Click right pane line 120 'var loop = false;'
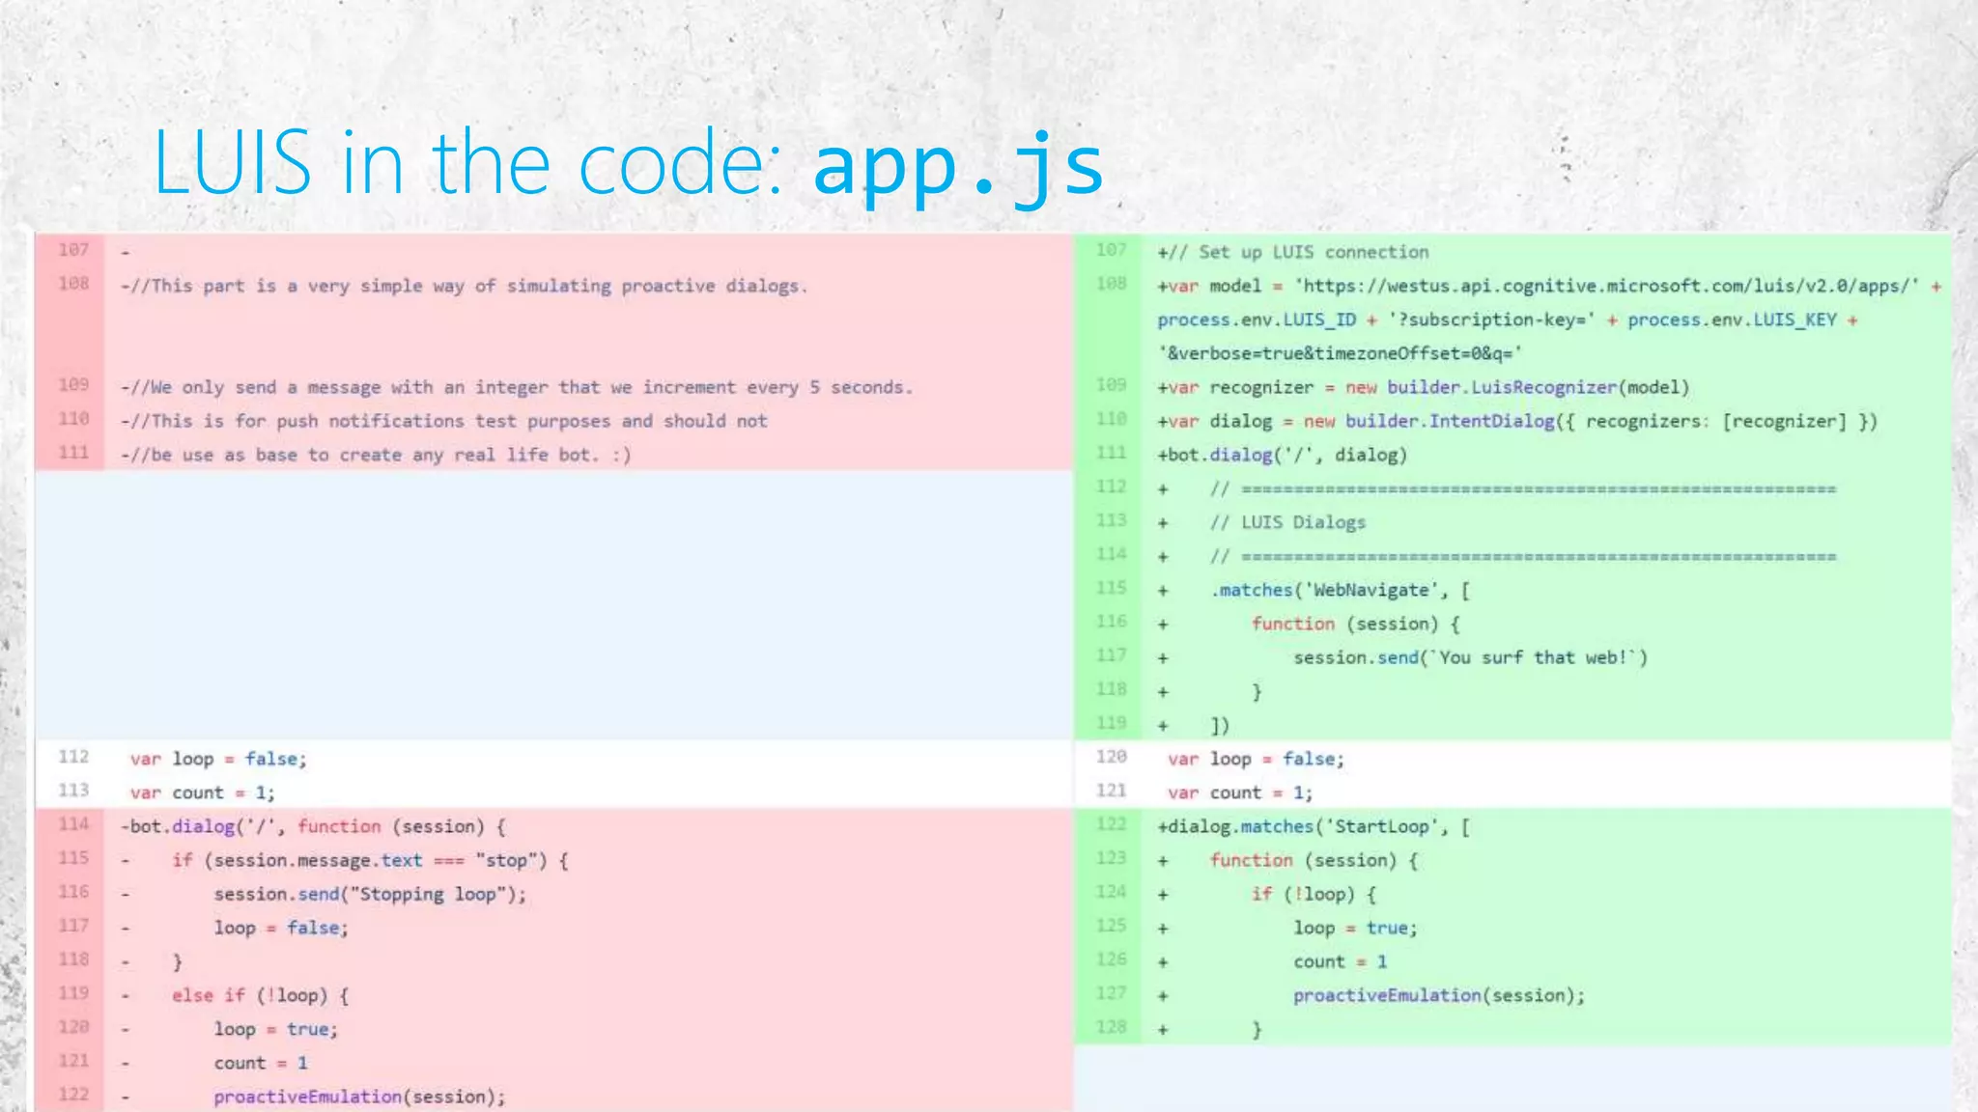This screenshot has width=1978, height=1112. coord(1256,759)
